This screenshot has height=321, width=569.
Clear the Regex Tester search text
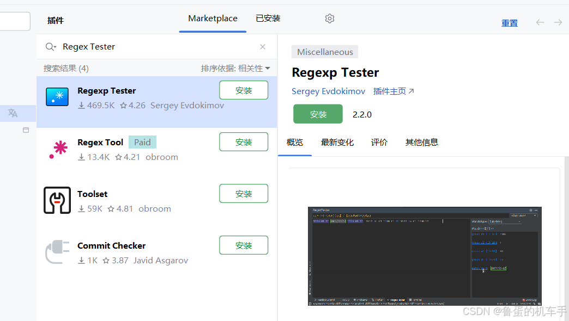coord(263,47)
